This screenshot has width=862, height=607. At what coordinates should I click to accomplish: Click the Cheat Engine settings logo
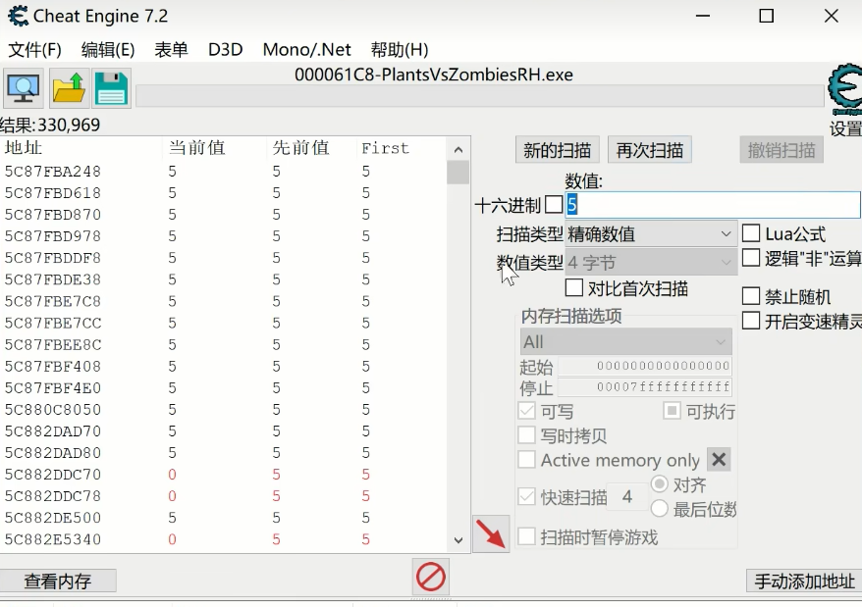pos(844,89)
